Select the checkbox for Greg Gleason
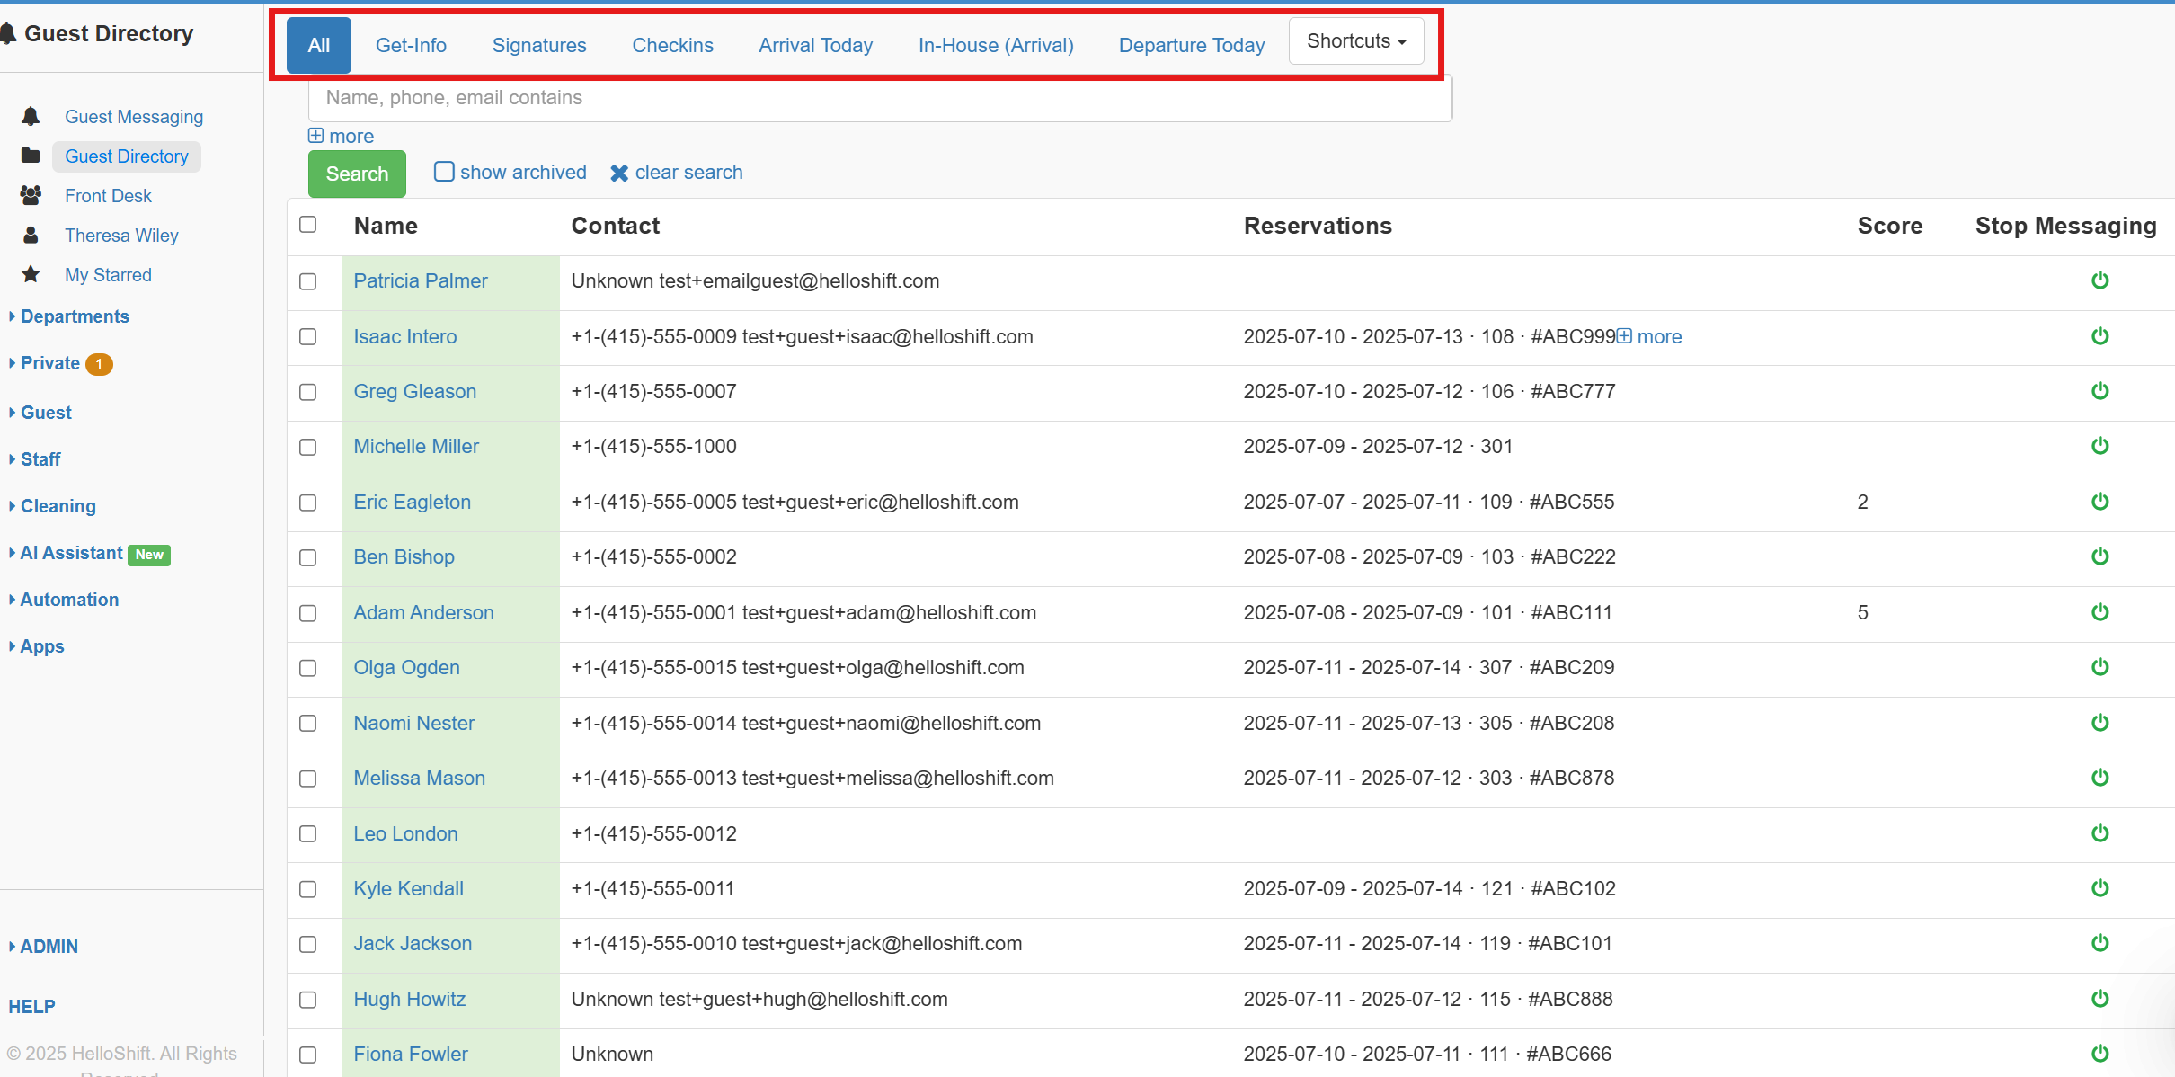Screen dimensions: 2175x1077 click(x=308, y=392)
